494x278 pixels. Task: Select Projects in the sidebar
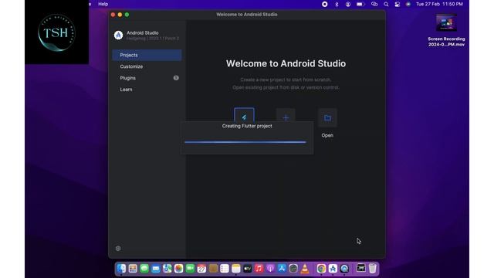(147, 55)
